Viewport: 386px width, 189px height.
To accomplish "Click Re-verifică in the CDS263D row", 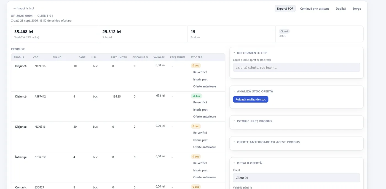I will click(x=200, y=163).
